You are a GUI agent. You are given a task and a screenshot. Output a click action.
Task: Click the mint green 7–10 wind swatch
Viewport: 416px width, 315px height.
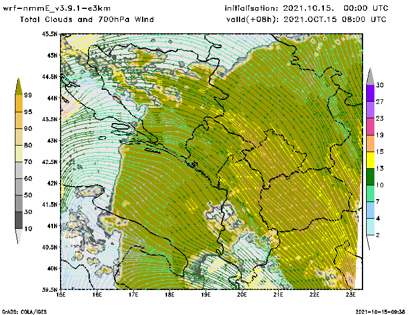[x=370, y=194]
